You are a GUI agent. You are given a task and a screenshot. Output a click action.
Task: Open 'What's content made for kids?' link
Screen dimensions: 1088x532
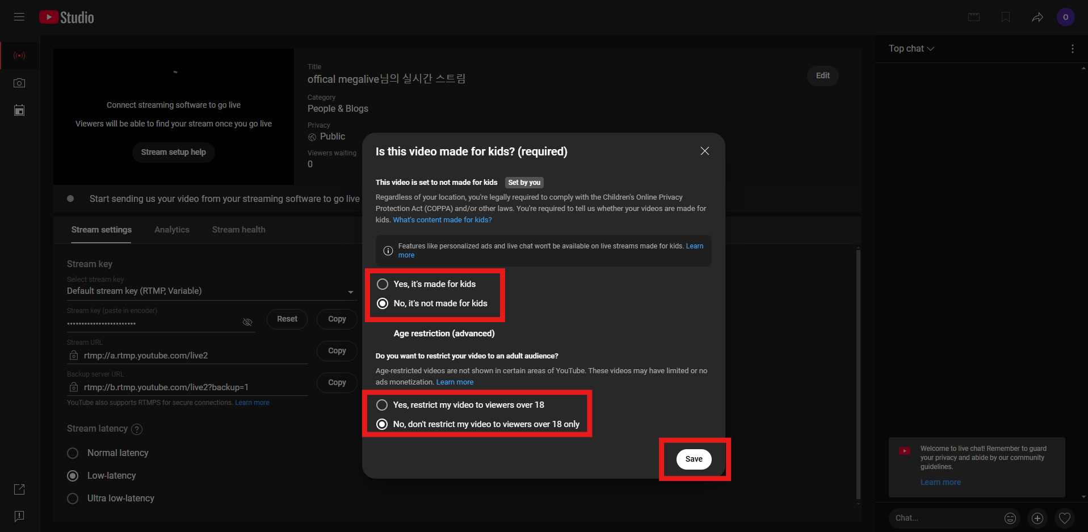click(x=442, y=220)
